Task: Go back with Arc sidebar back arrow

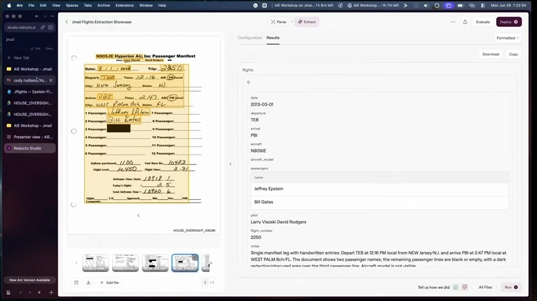Action: 37,16
